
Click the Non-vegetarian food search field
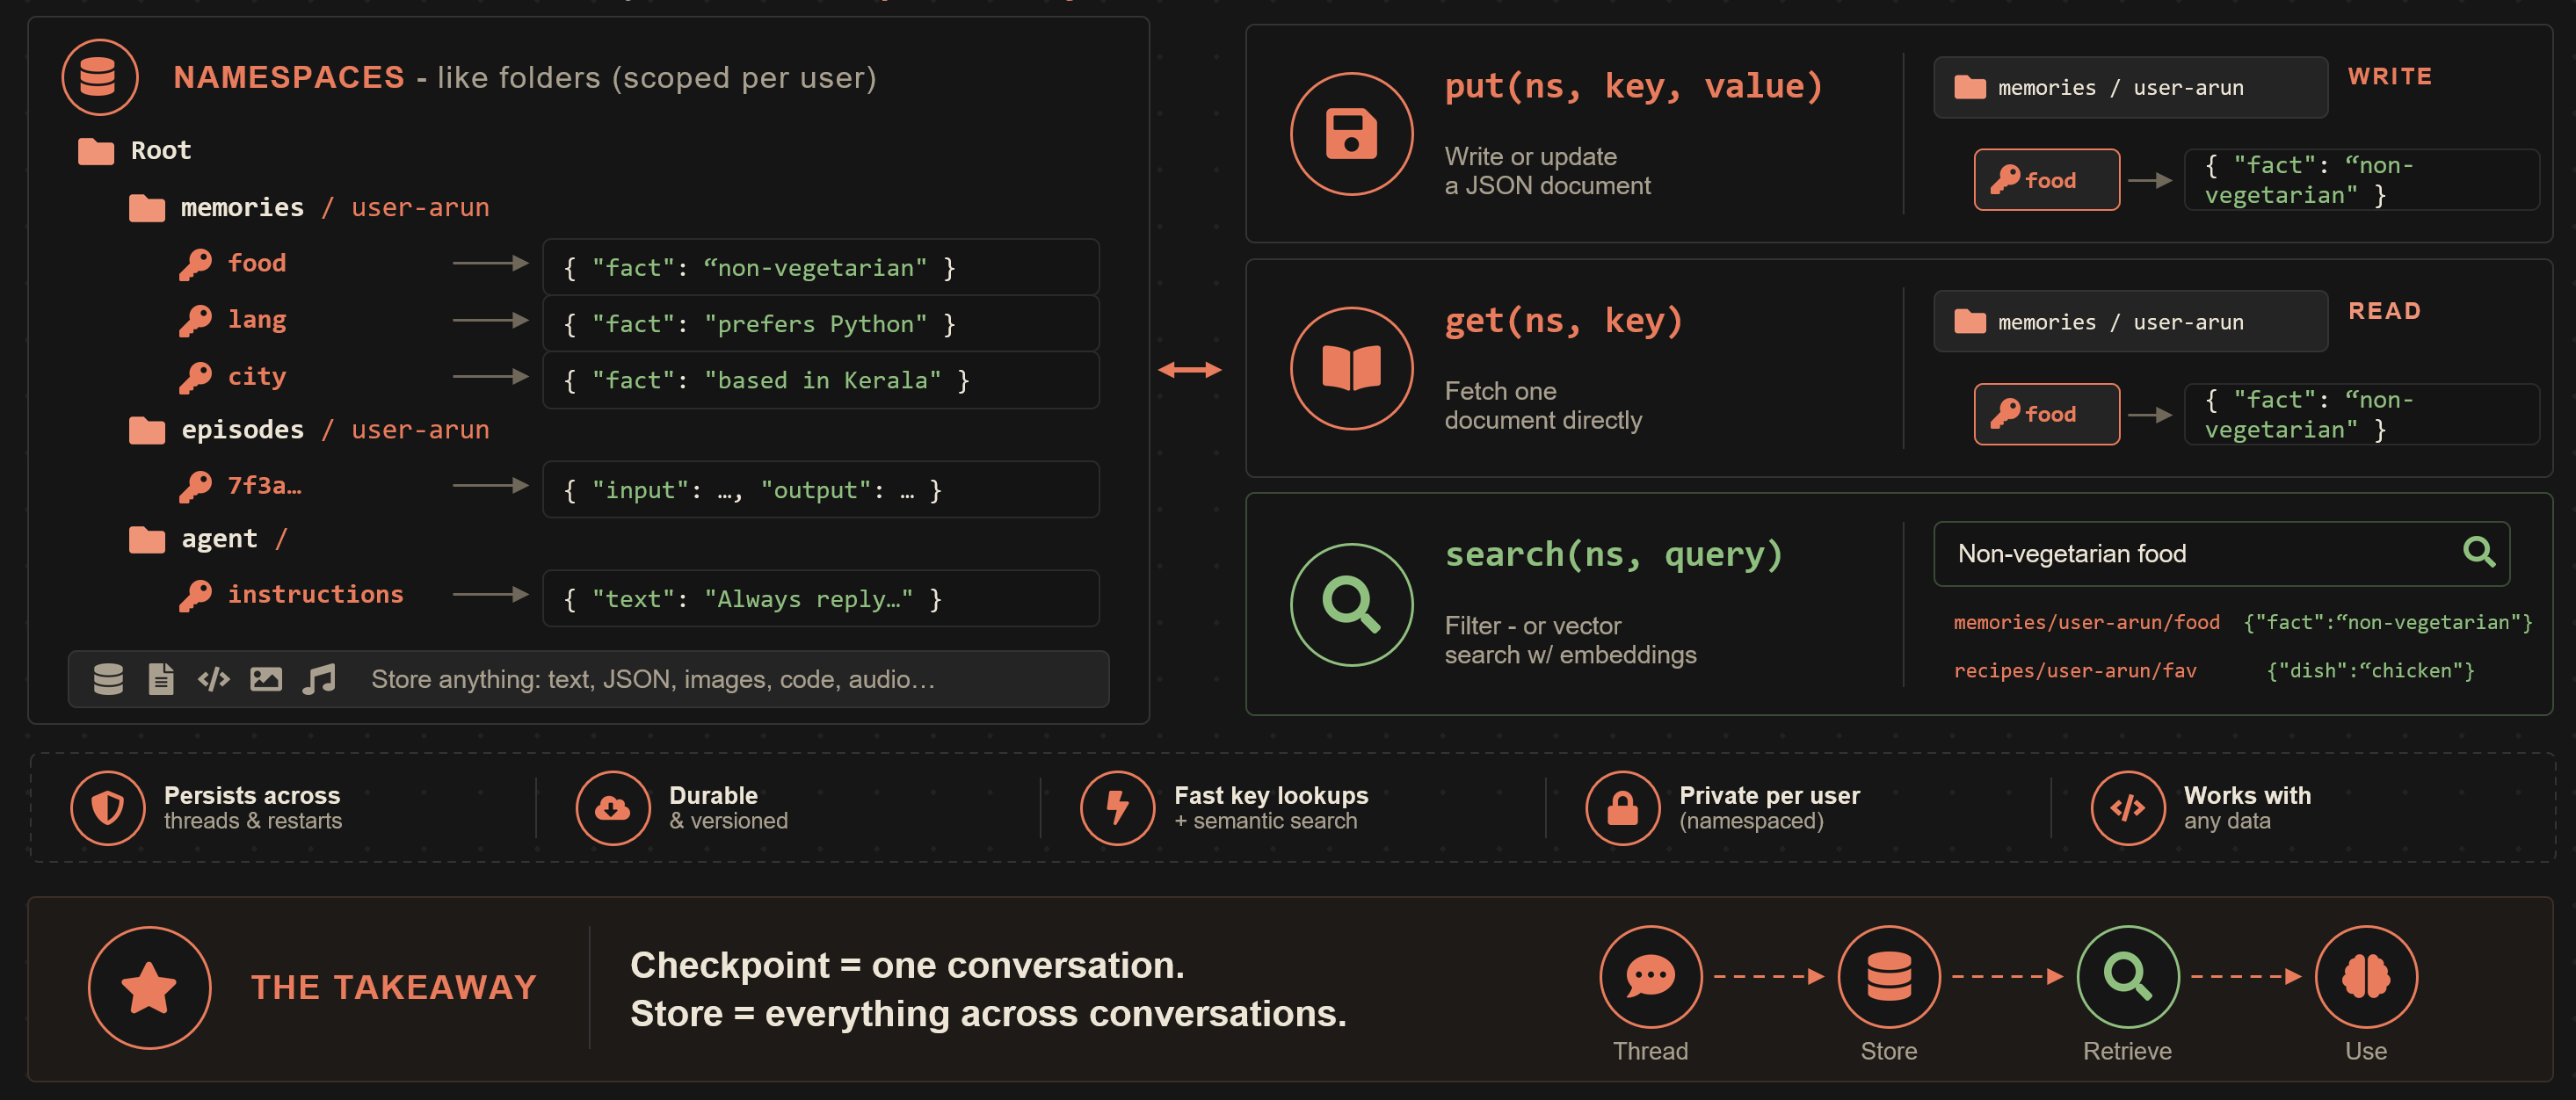pos(2221,553)
